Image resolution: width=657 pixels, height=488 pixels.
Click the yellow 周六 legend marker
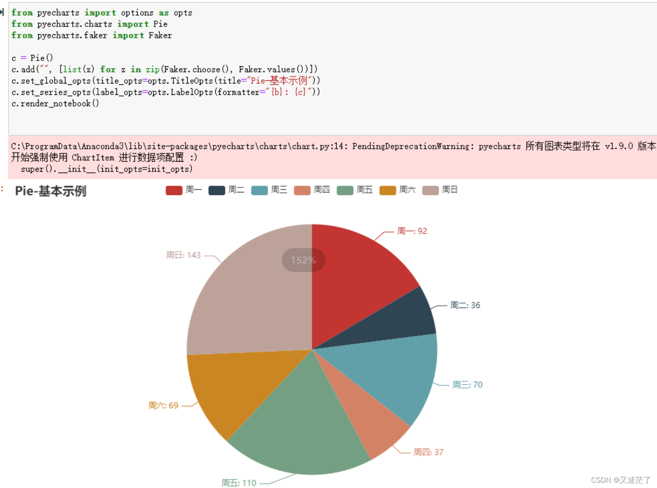387,190
